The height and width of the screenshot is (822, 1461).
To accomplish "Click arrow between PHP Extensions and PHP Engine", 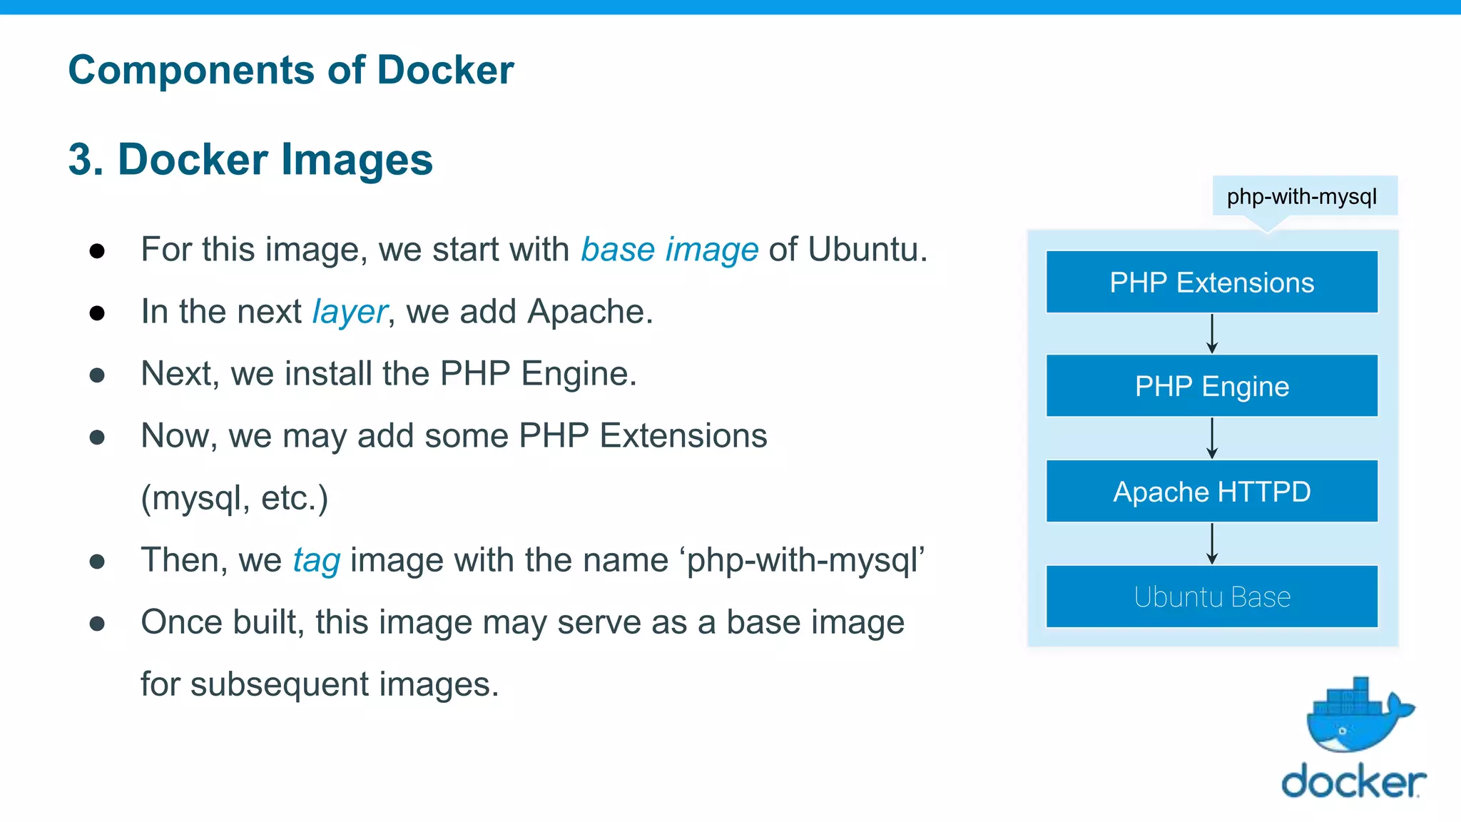I will pyautogui.click(x=1212, y=334).
